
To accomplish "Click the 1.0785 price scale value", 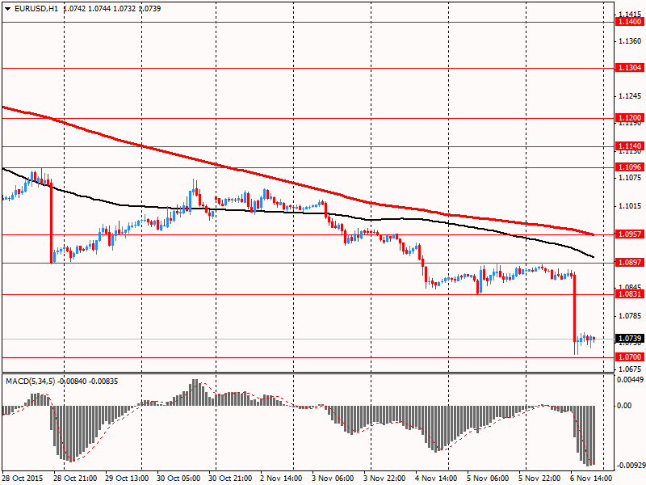I will (x=631, y=316).
